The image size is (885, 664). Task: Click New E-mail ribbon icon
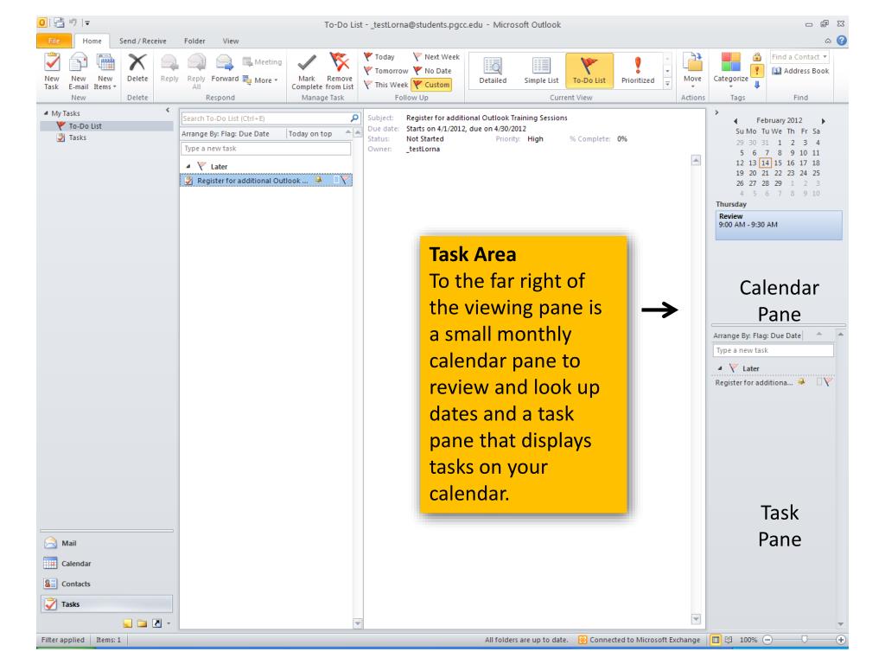pyautogui.click(x=79, y=71)
